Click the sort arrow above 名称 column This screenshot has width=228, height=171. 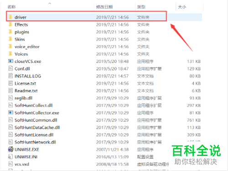[50, 3]
